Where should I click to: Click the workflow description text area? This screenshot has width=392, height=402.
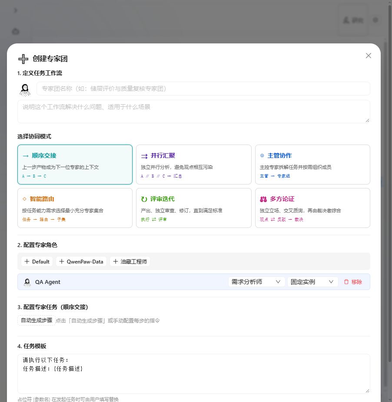[x=193, y=112]
